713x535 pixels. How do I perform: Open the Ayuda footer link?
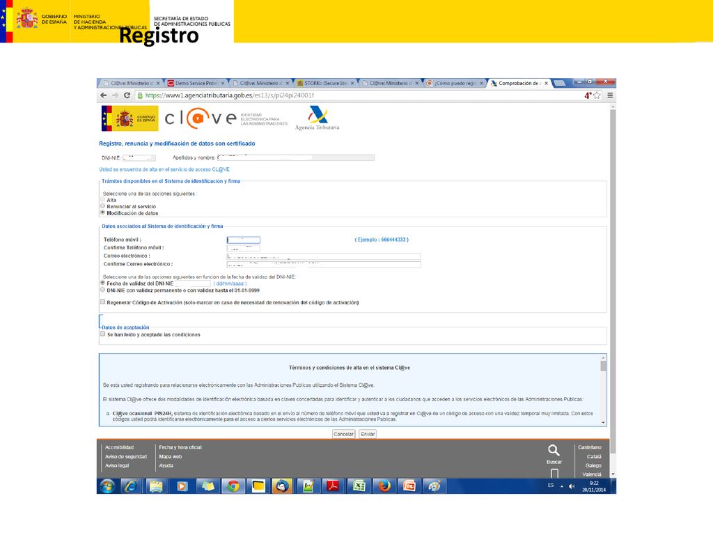tap(166, 465)
